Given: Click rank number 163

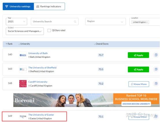Looking at the screenshot, I should pyautogui.click(x=10, y=69).
